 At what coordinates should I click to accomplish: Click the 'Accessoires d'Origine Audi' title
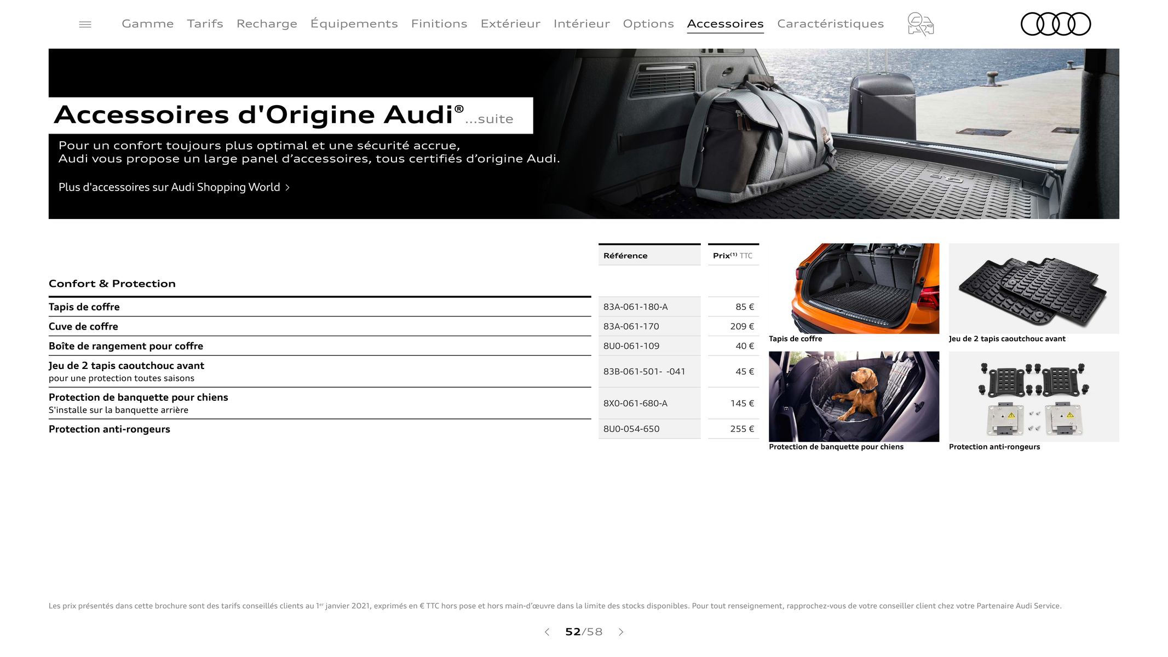[258, 115]
